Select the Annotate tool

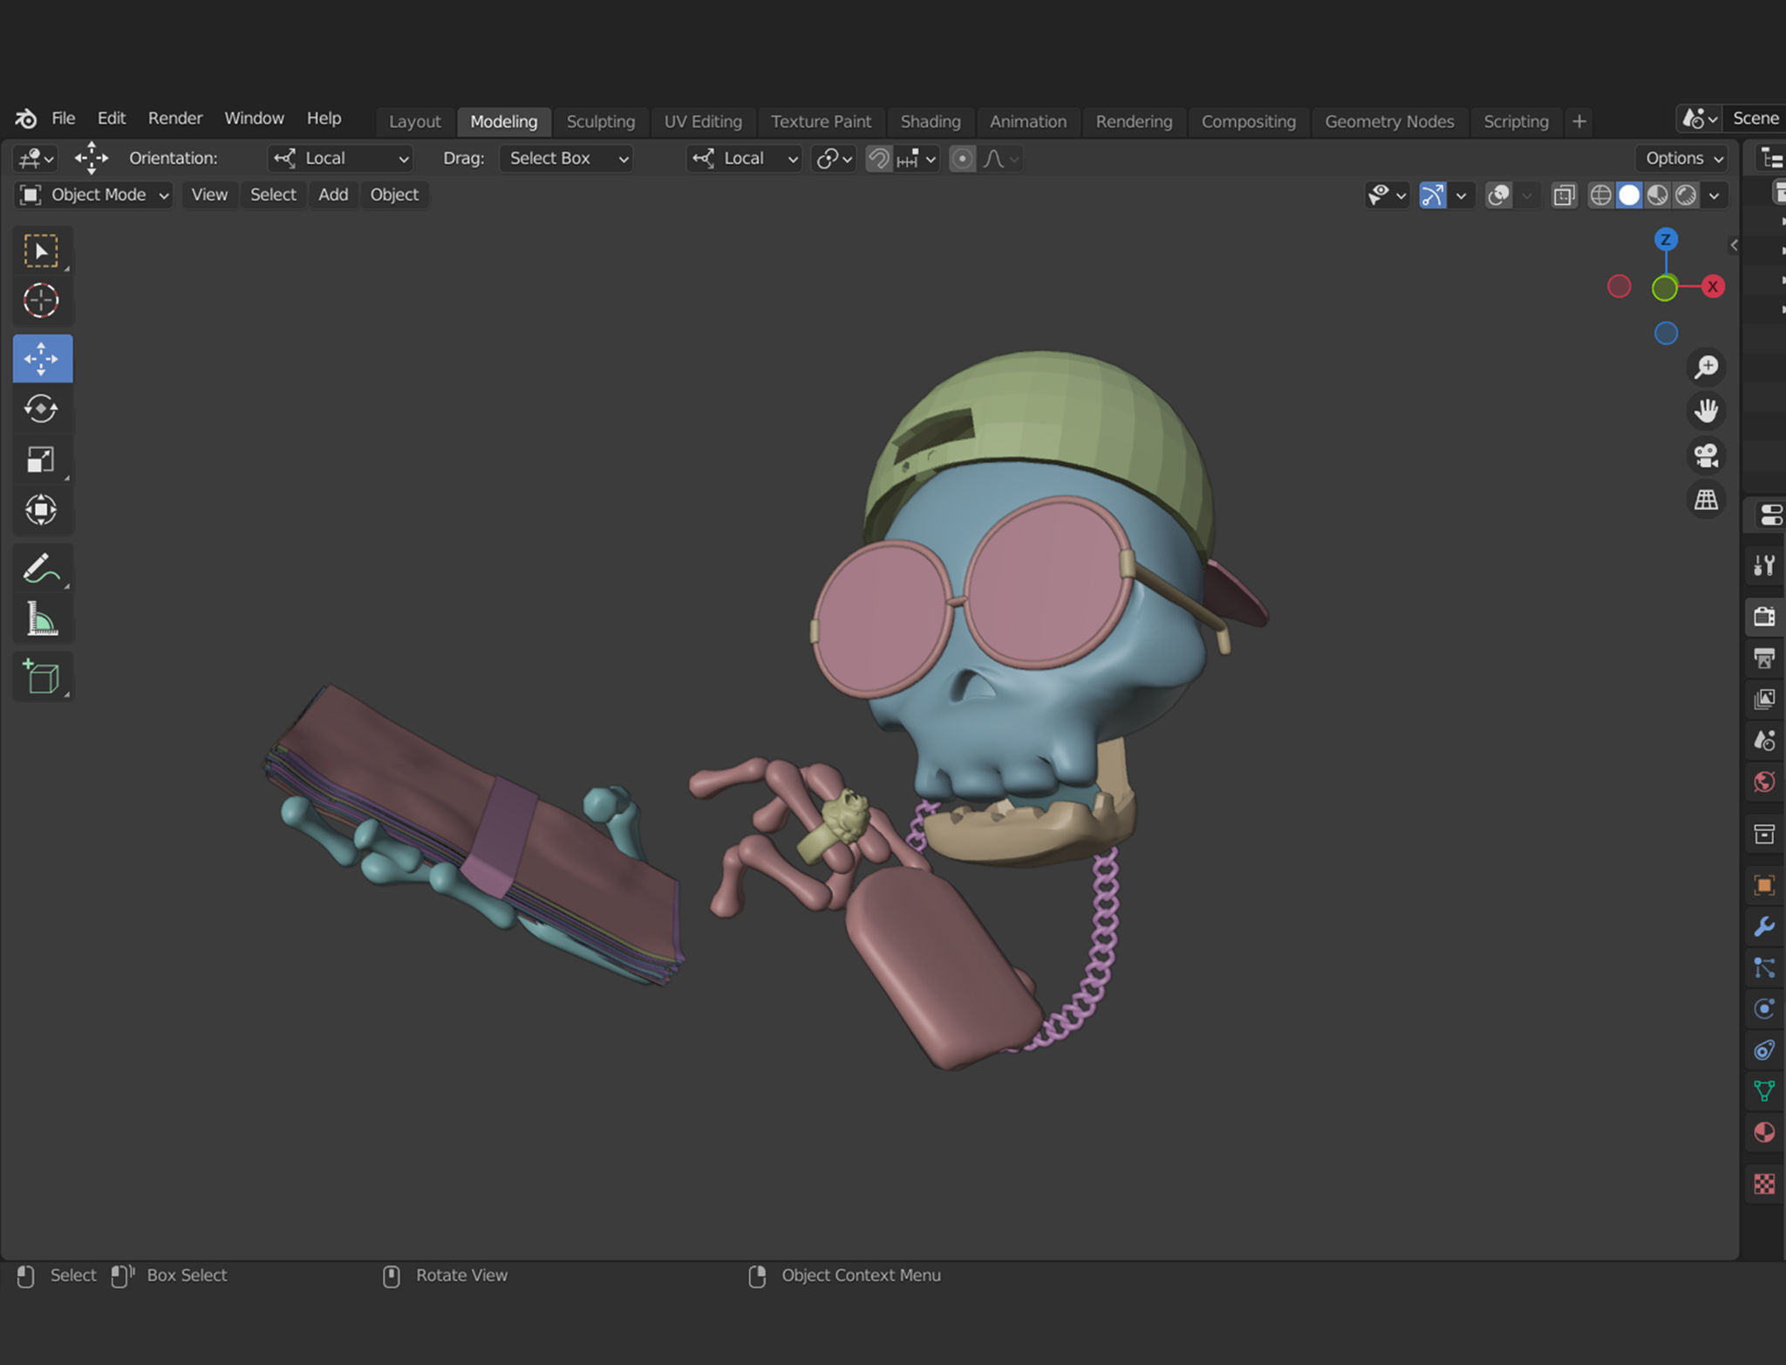(41, 569)
